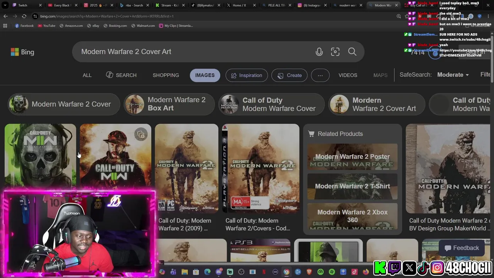Open OBS Studio from taskbar
Viewport: 494px width, 278px height.
pos(241,272)
